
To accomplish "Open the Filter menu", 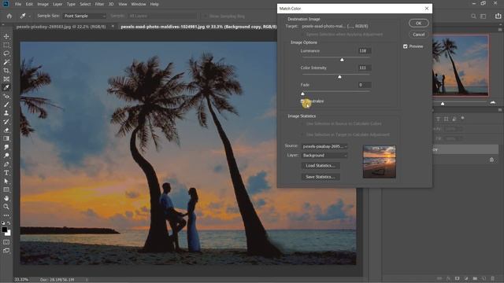I will click(99, 4).
